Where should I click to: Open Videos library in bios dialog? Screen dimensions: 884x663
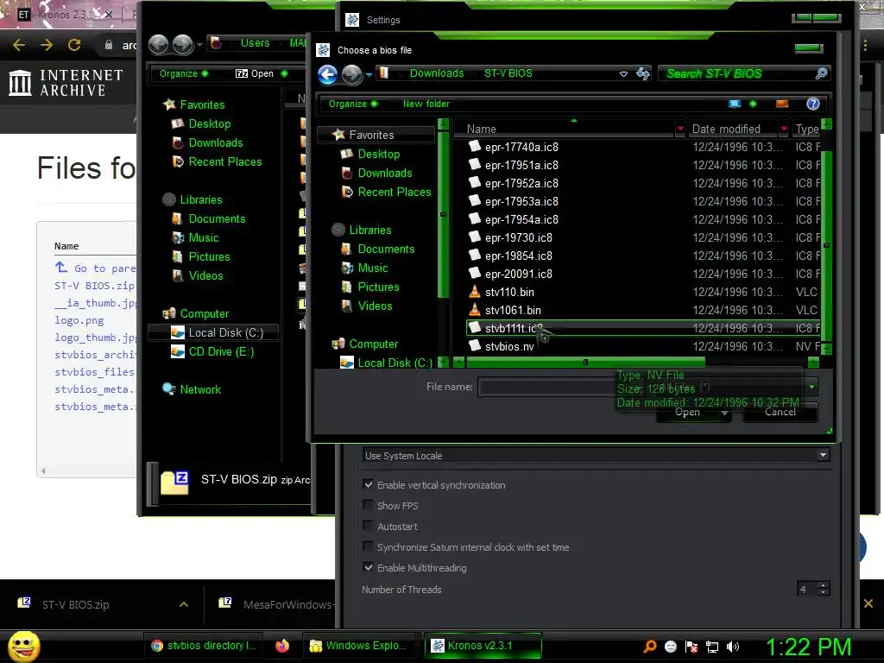tap(375, 306)
